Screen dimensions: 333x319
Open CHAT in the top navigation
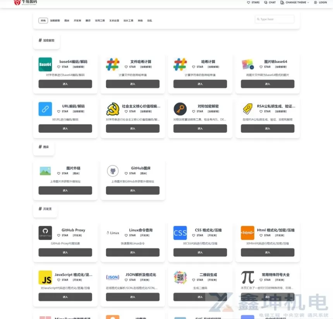pos(270,3)
